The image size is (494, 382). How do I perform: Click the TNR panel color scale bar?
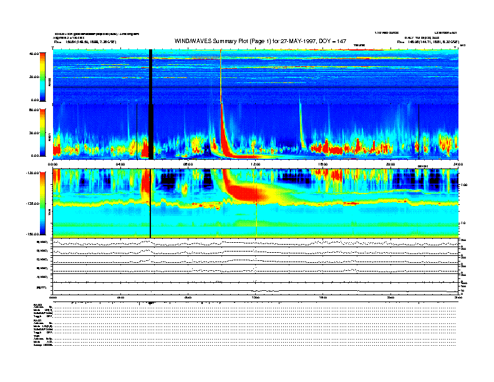(42, 203)
